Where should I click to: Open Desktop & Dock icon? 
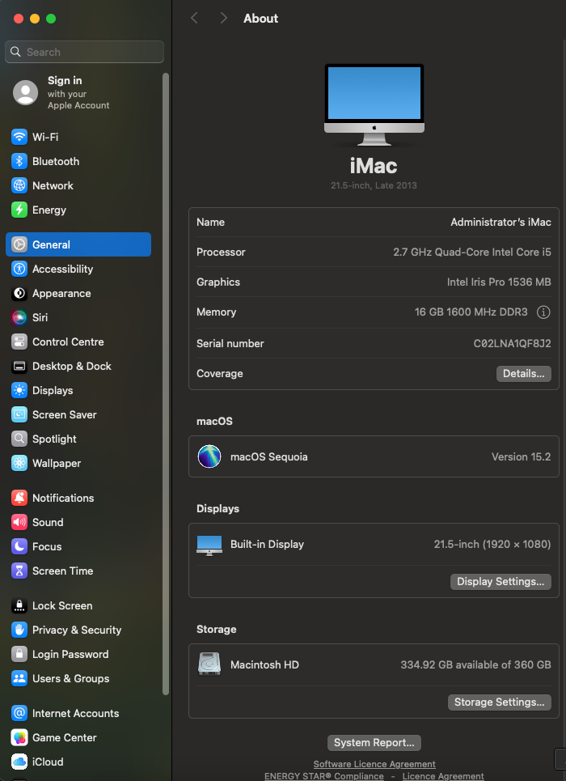[x=19, y=366]
